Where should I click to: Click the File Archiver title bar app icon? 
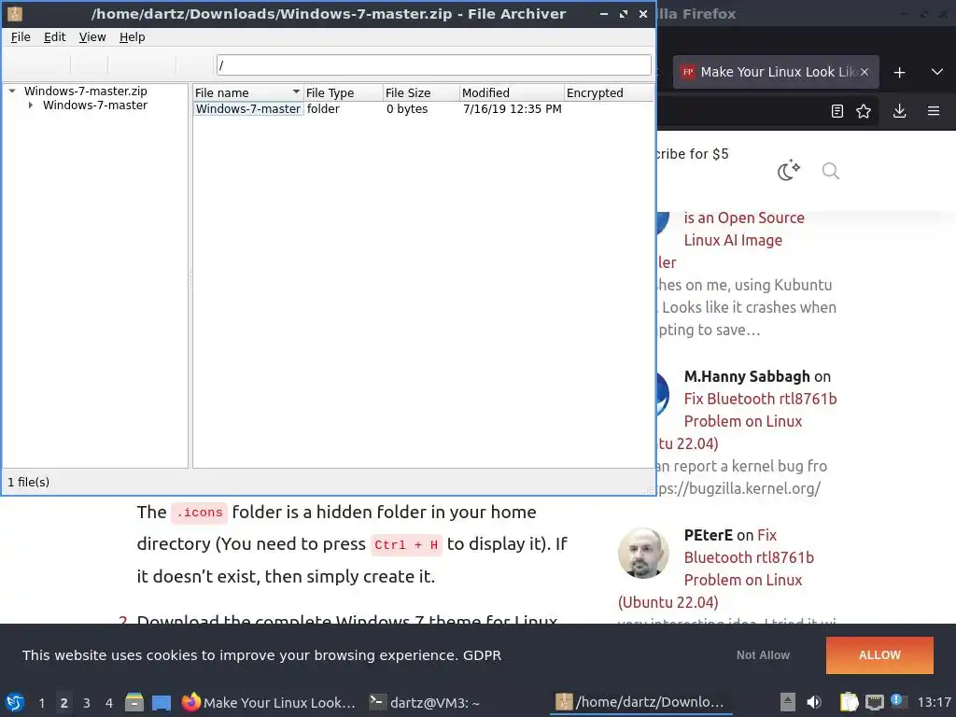click(15, 13)
